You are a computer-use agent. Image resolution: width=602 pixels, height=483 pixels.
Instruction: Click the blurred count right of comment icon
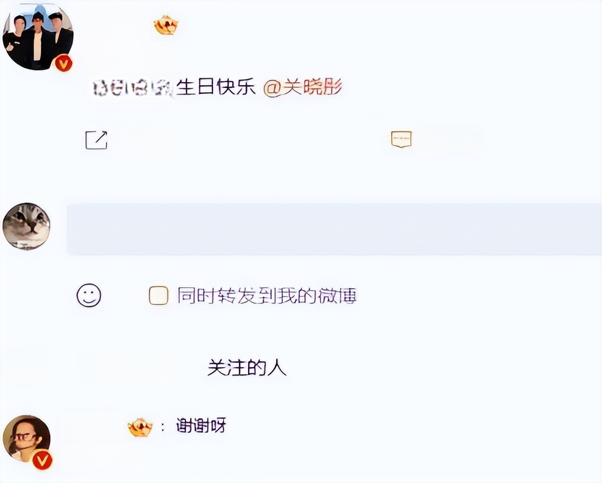point(453,140)
